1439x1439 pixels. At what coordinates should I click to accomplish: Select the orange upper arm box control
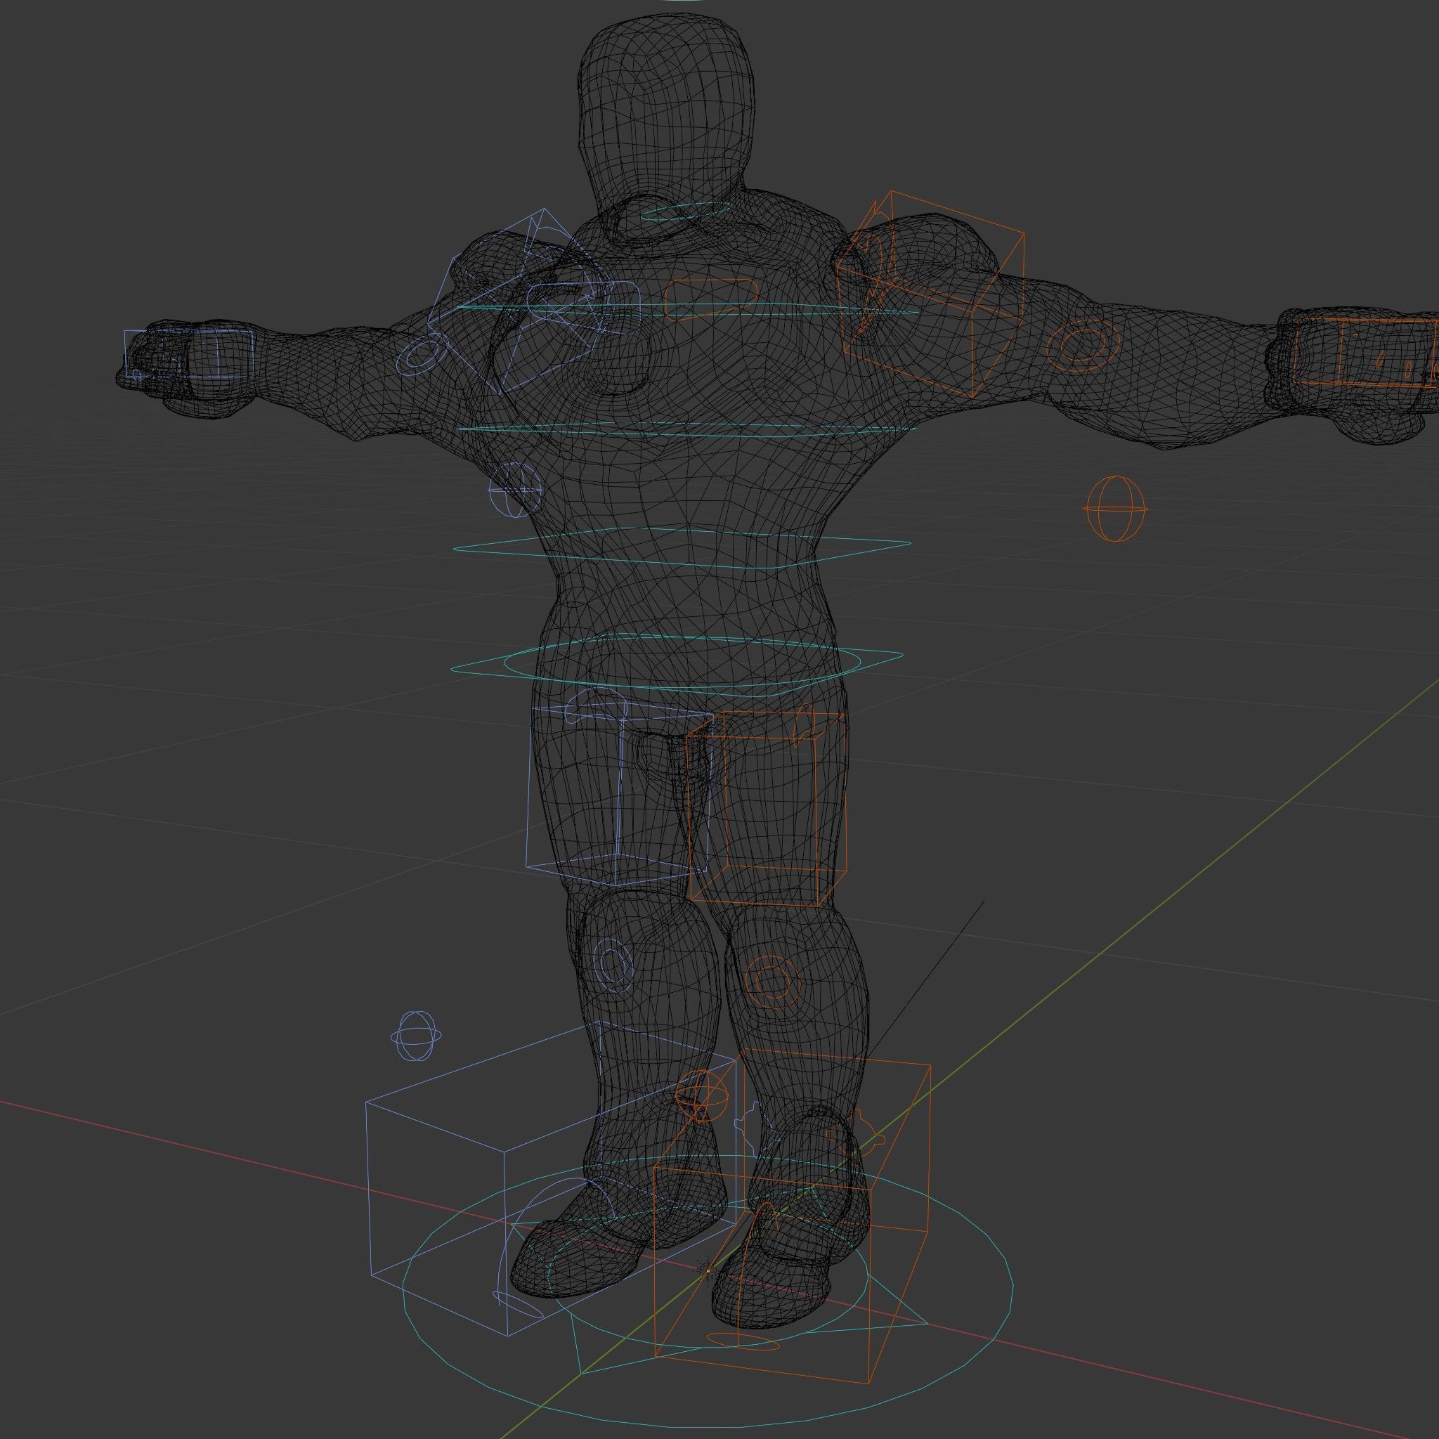[x=930, y=294]
